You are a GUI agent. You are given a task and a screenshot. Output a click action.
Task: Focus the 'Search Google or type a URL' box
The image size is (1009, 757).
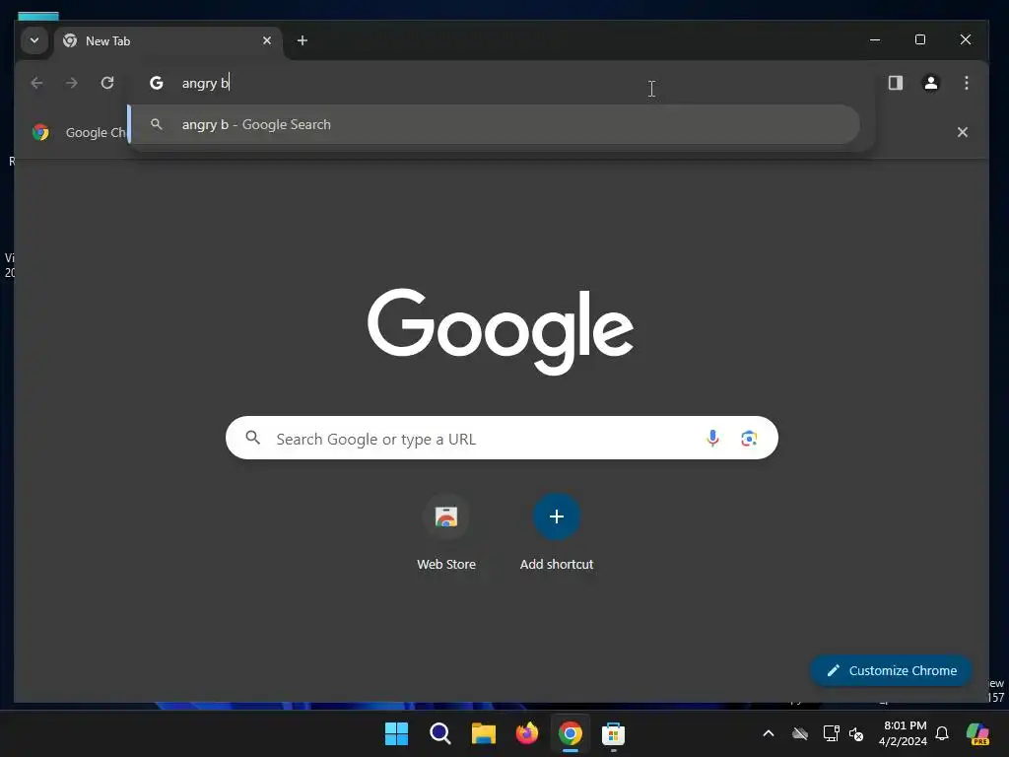[x=502, y=438]
